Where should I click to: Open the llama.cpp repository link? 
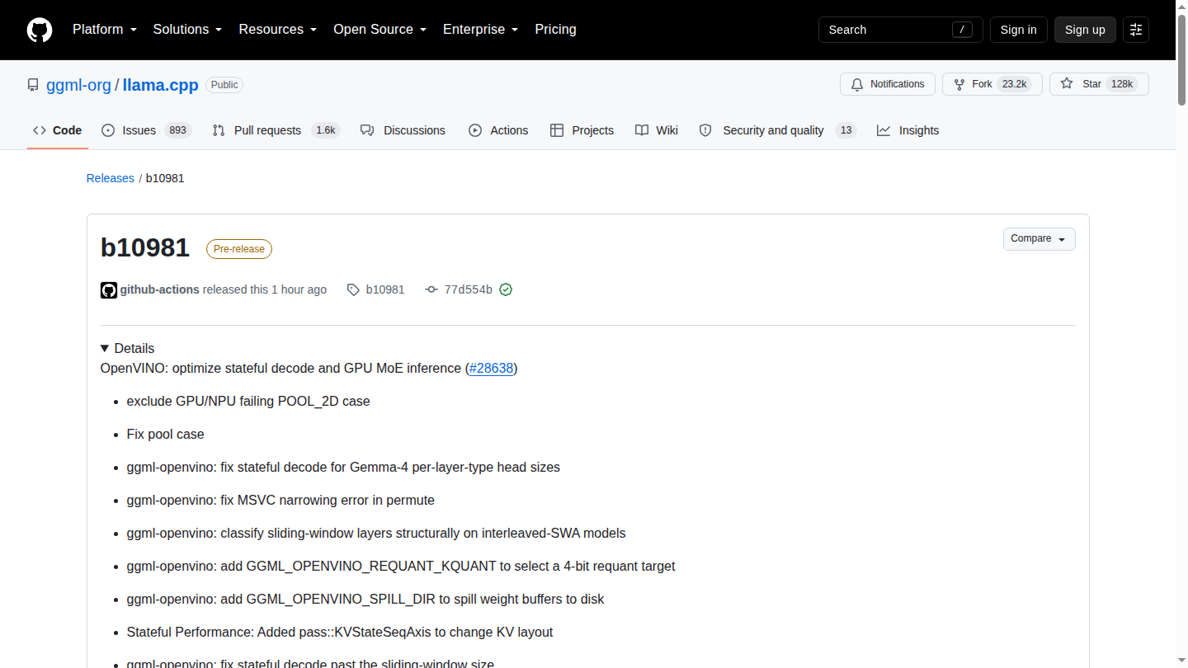coord(161,85)
